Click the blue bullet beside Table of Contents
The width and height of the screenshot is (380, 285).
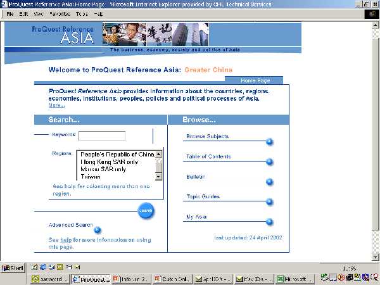[269, 161]
